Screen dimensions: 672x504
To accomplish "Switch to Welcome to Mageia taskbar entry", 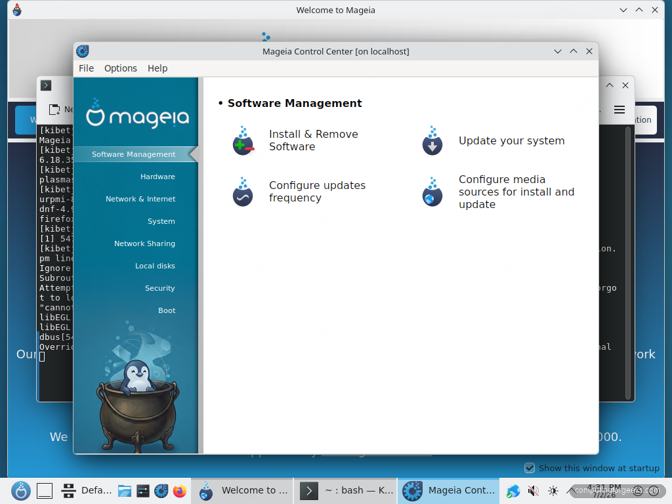I will (243, 491).
